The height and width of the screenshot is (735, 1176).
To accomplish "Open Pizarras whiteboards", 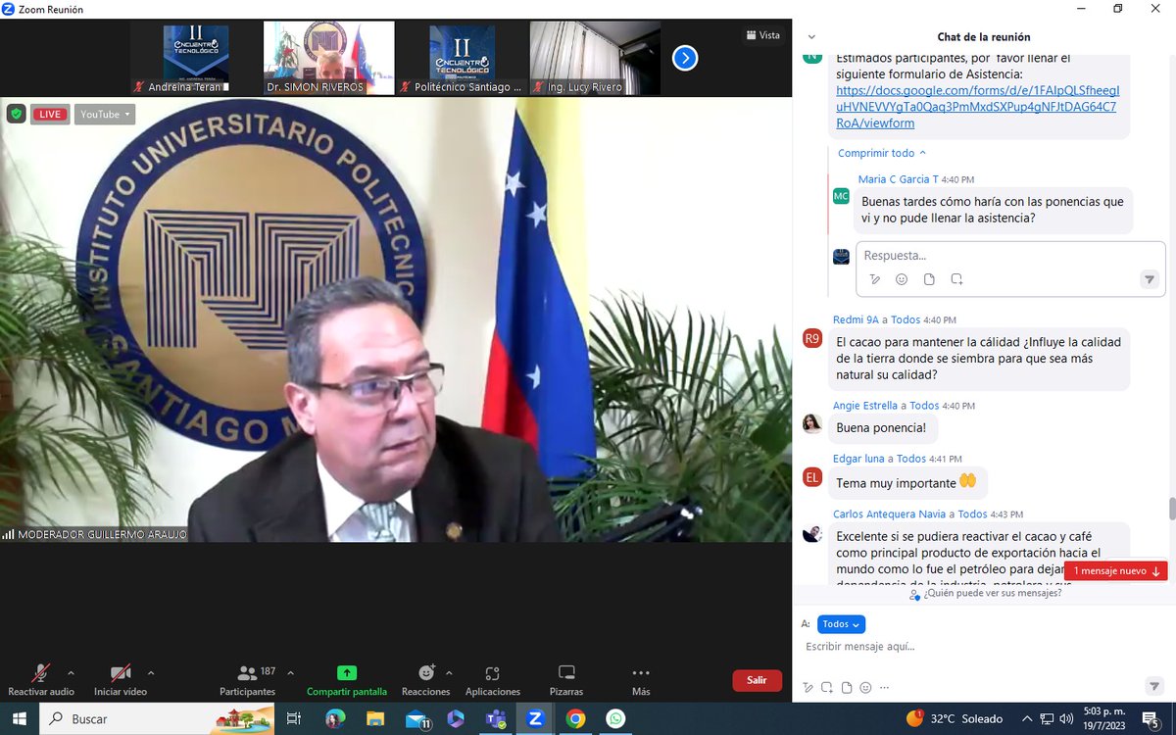I will tap(565, 679).
